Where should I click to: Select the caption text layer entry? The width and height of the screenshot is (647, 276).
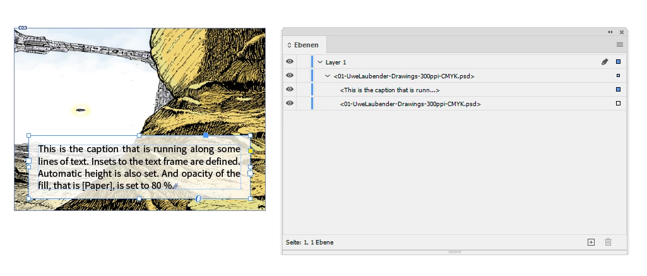point(390,90)
